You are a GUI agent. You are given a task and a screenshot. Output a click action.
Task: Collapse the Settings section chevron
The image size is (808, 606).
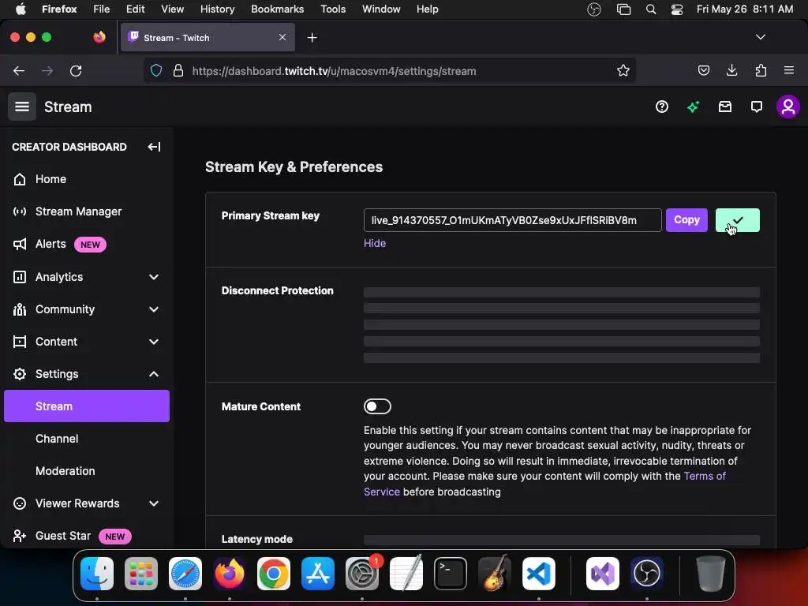pos(154,374)
